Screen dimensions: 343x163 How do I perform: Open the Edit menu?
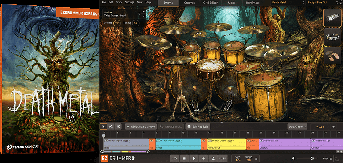(x=111, y=2)
